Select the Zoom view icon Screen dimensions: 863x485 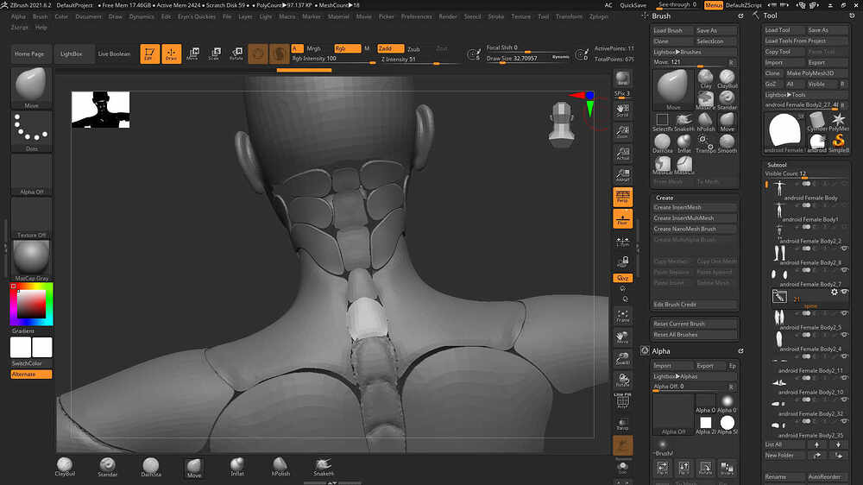[x=622, y=132]
